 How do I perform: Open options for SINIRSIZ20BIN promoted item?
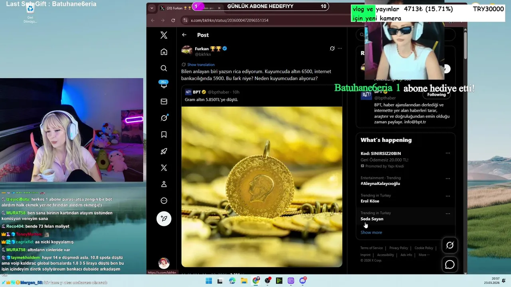pyautogui.click(x=448, y=153)
